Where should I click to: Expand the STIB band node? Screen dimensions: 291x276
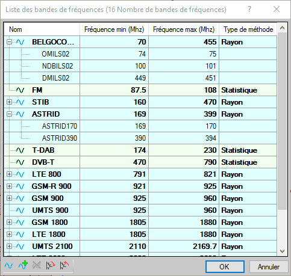tap(9, 102)
